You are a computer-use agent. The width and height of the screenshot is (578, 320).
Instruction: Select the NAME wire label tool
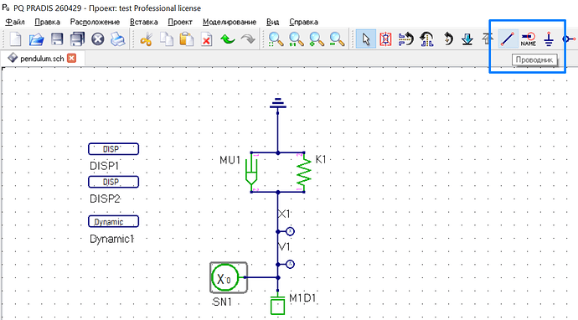[x=529, y=39]
